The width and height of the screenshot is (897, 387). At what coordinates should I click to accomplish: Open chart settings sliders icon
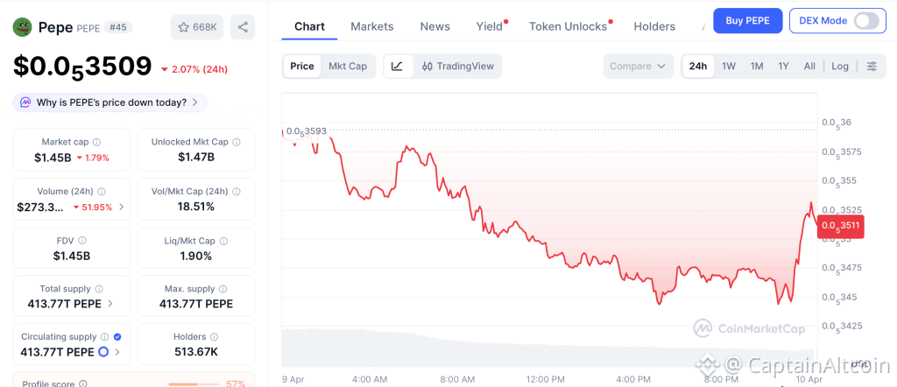coord(871,67)
